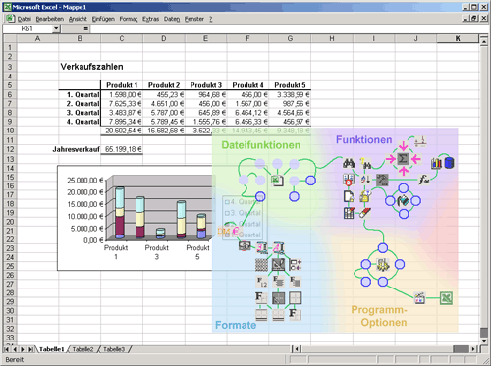Viewport: 491px width, 366px height.
Task: Click the yellow padlock protection icon
Action: click(365, 196)
